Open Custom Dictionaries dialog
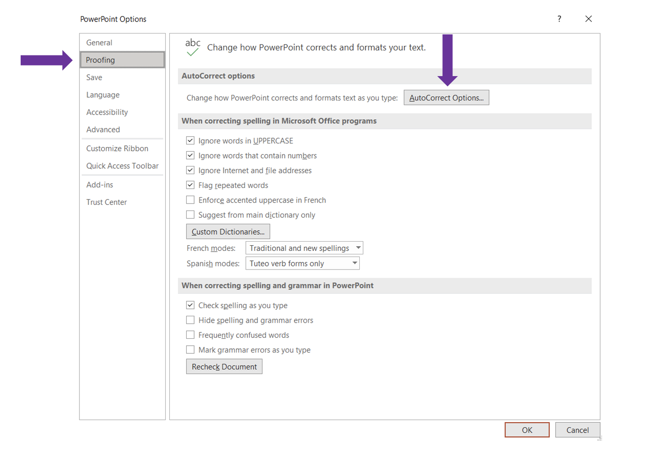Image resolution: width=657 pixels, height=474 pixels. click(x=228, y=231)
